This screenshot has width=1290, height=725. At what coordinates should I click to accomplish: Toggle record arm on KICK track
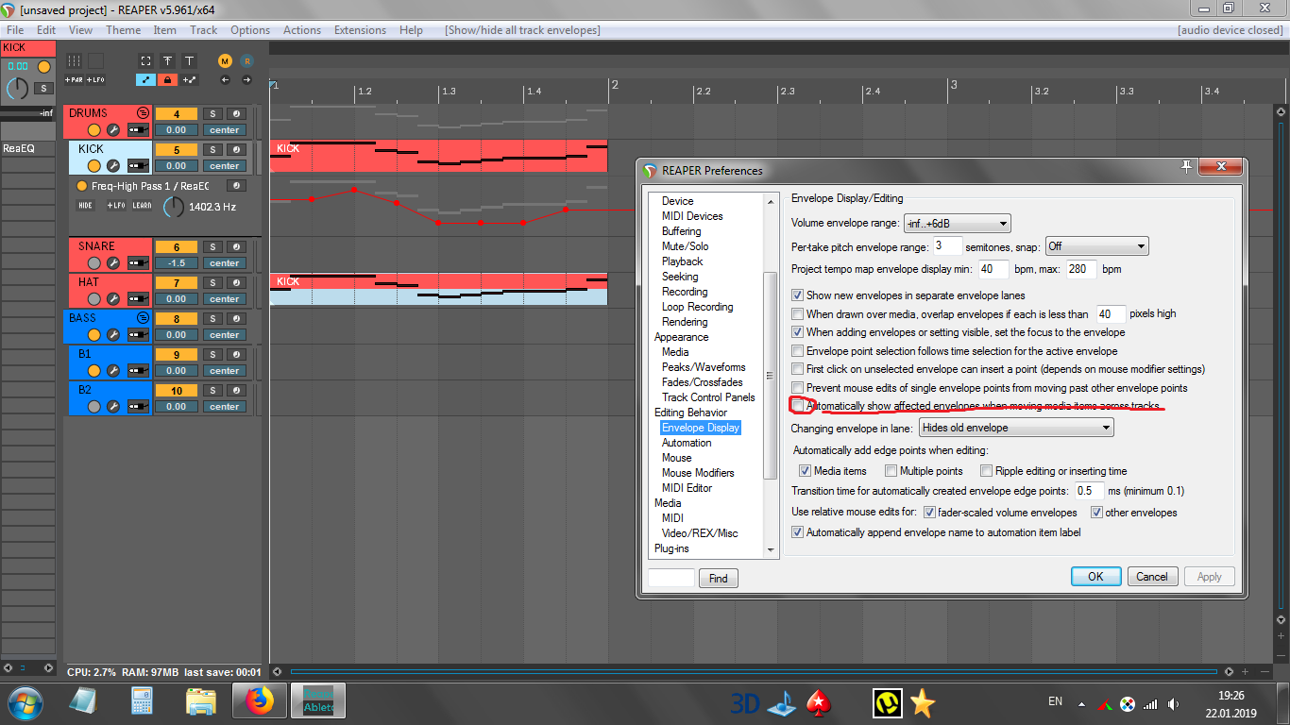point(93,166)
